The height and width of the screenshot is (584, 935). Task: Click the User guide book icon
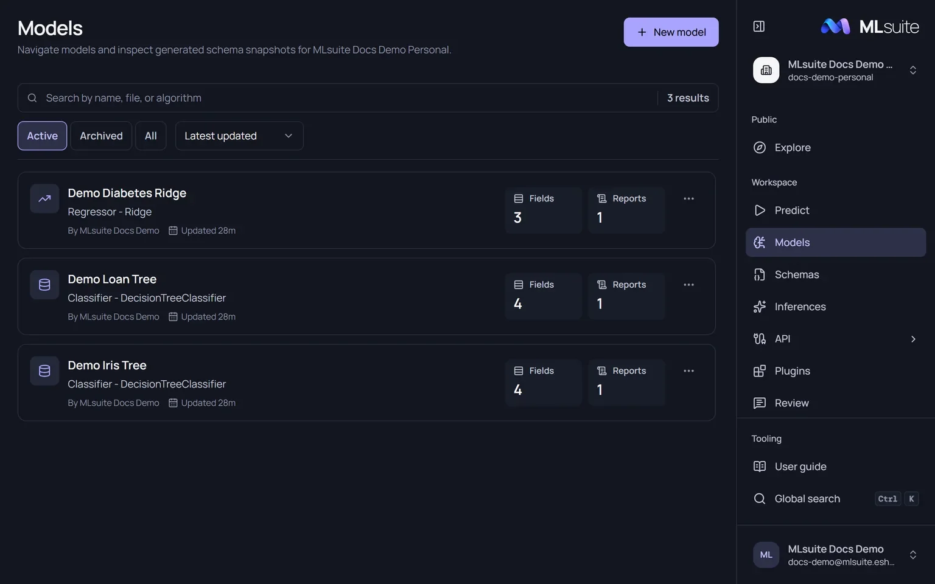click(x=759, y=467)
